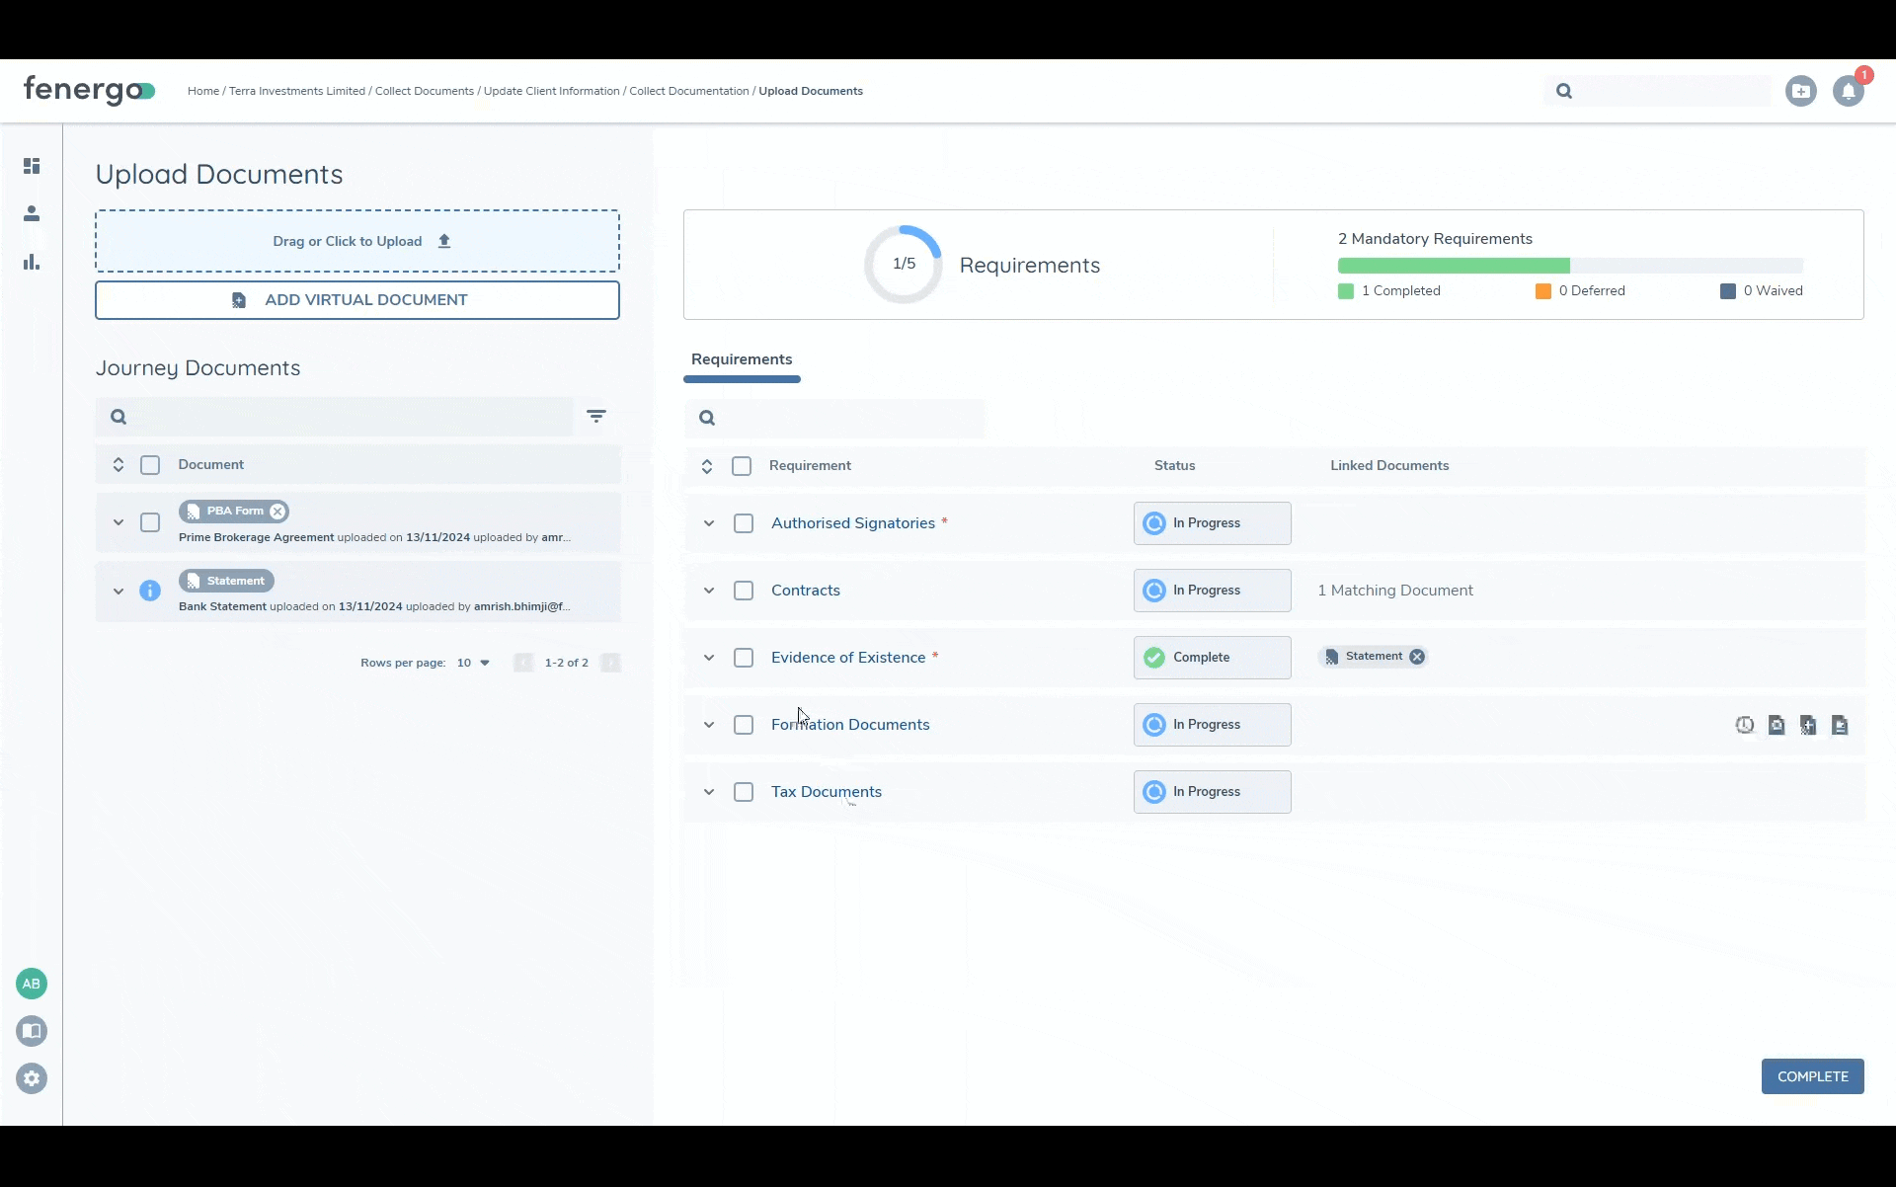This screenshot has width=1896, height=1187.
Task: Click the ADD VIRTUAL DOCUMENT button
Action: click(x=357, y=300)
